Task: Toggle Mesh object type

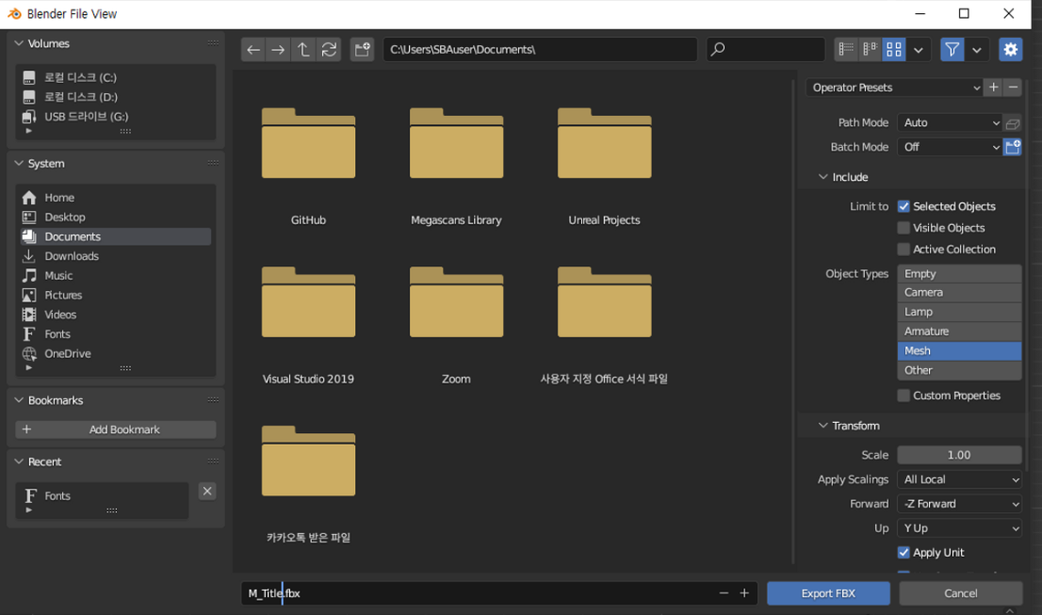Action: point(960,350)
